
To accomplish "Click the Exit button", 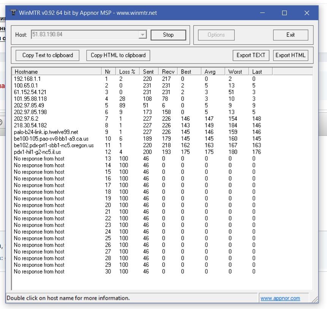I will tap(290, 35).
